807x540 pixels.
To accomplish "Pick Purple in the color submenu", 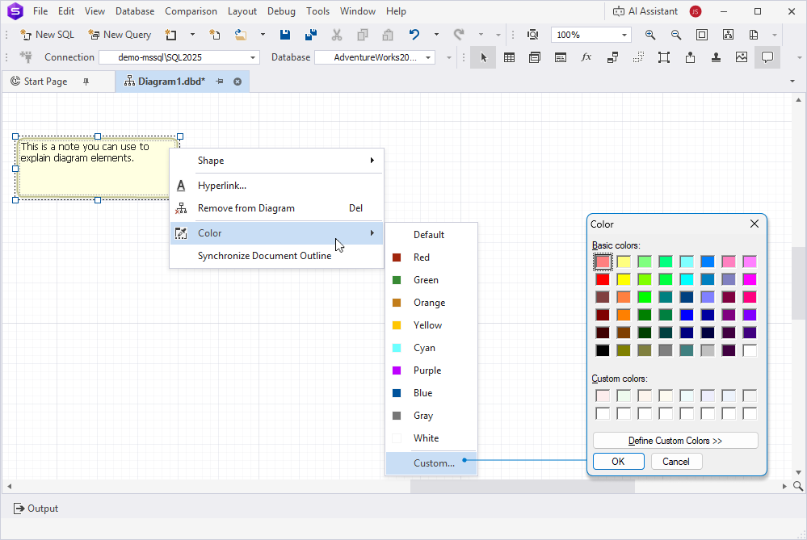I will click(431, 370).
